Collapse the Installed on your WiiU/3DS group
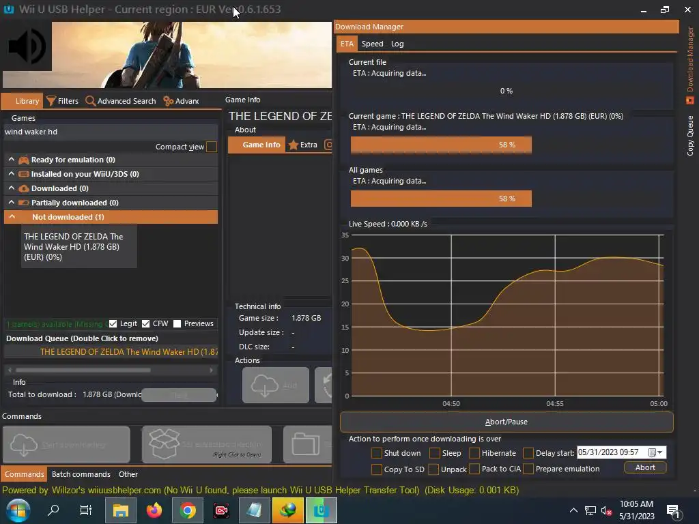The height and width of the screenshot is (524, 699). pos(12,174)
